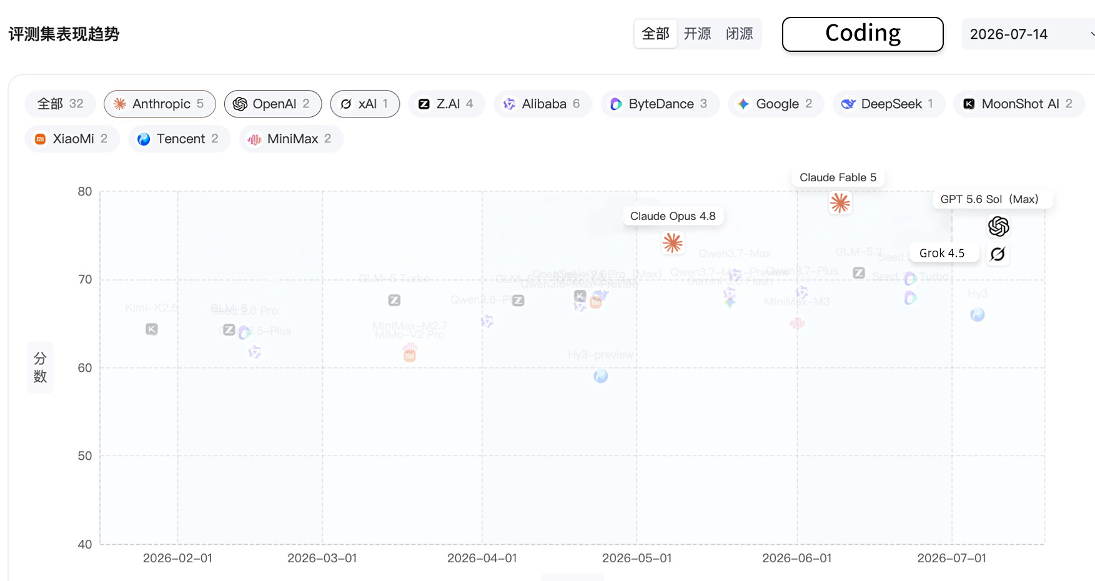Enable the Alibaba 6 filter chip

(543, 104)
